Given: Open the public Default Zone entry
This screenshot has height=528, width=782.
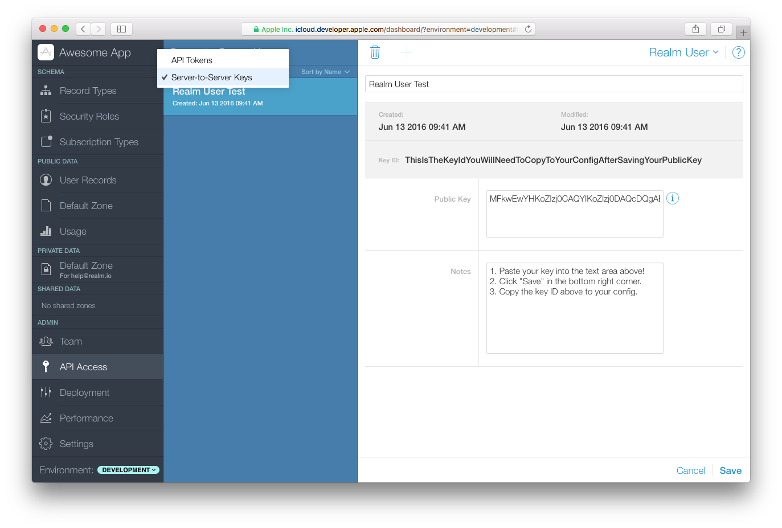Looking at the screenshot, I should [x=97, y=206].
